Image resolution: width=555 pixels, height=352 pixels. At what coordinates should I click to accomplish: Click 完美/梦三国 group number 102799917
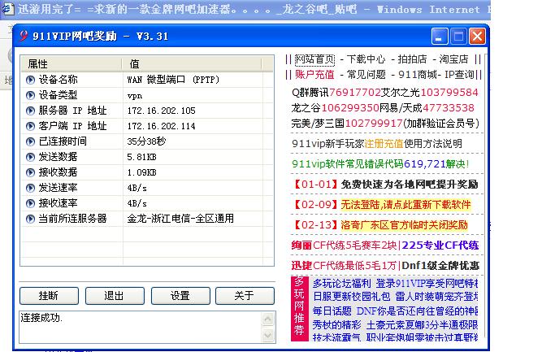(374, 124)
